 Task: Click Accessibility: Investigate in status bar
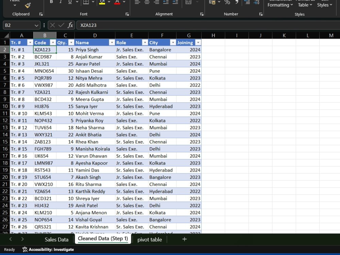coord(48,250)
